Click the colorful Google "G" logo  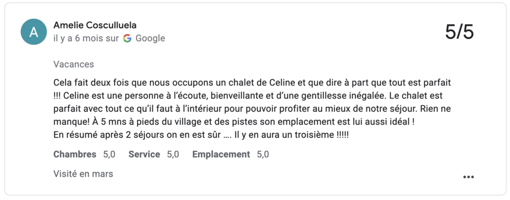click(x=127, y=38)
